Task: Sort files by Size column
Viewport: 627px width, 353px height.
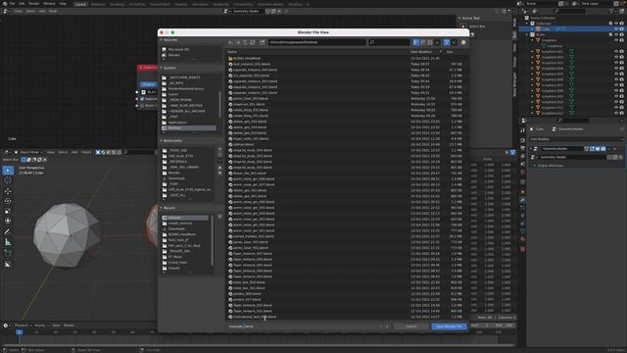Action: pyautogui.click(x=450, y=52)
